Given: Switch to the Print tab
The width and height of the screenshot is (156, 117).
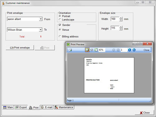Looking at the screenshot, I should pos(34,108).
